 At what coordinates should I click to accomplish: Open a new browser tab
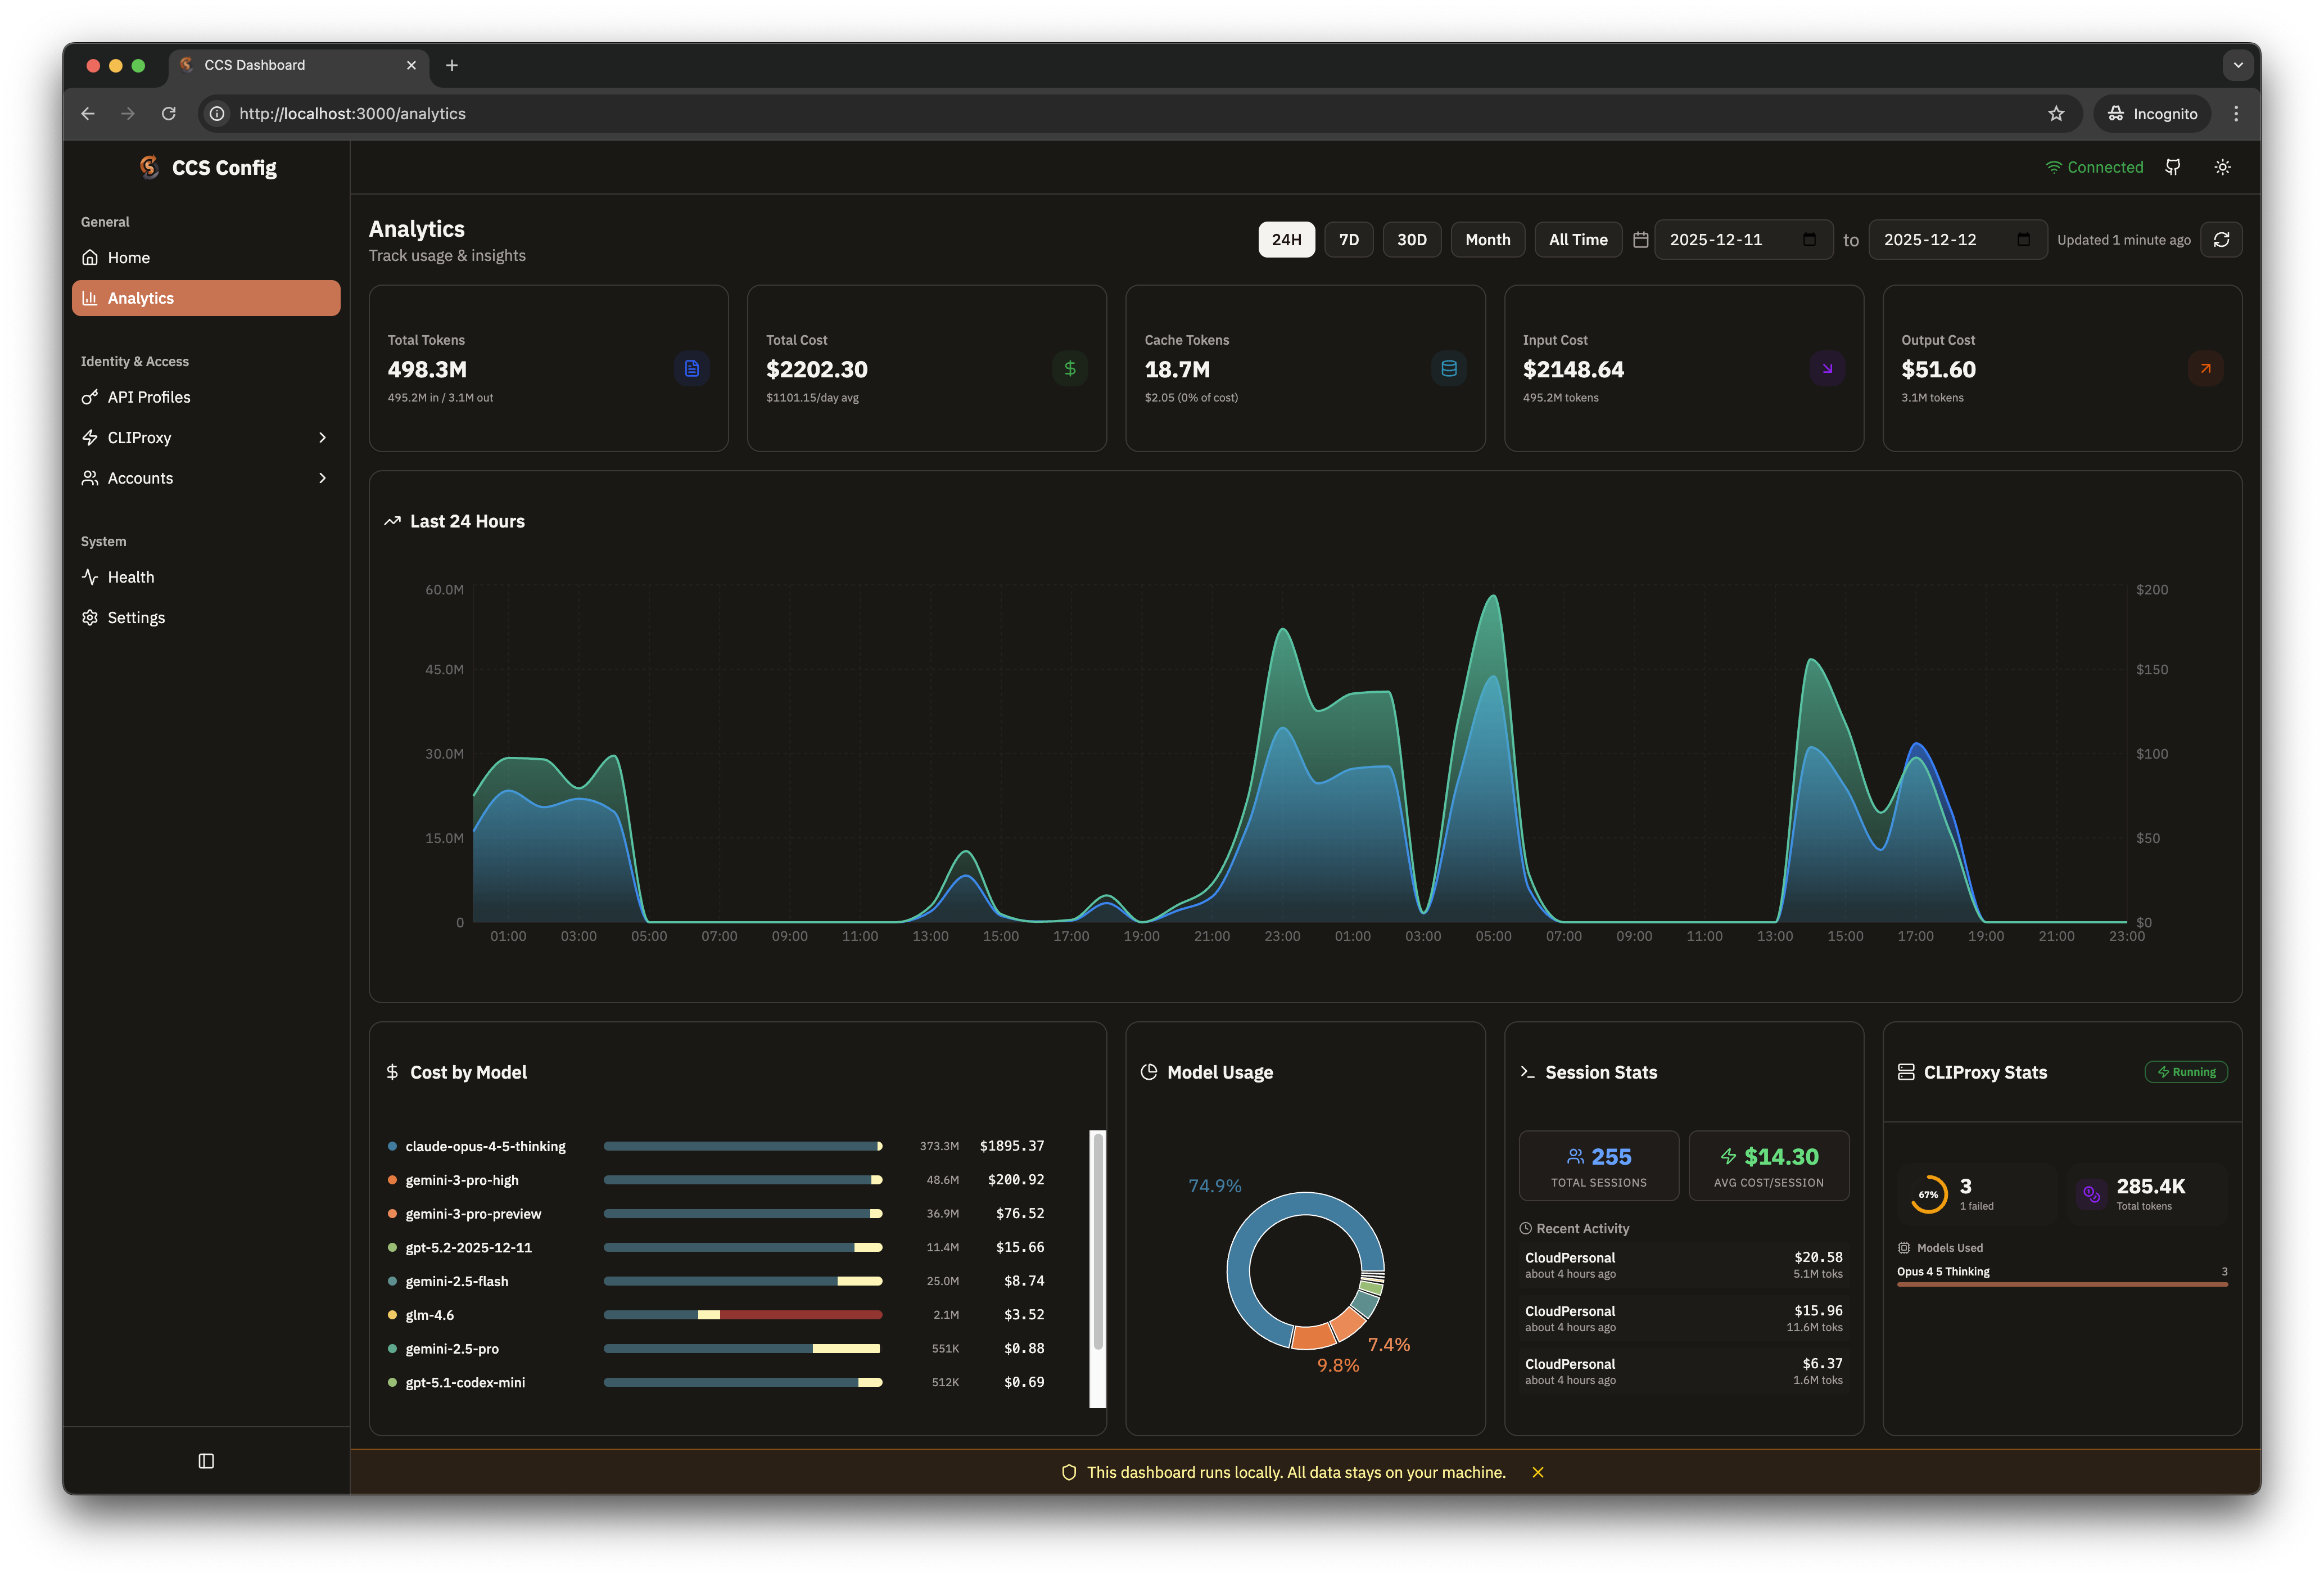(452, 65)
